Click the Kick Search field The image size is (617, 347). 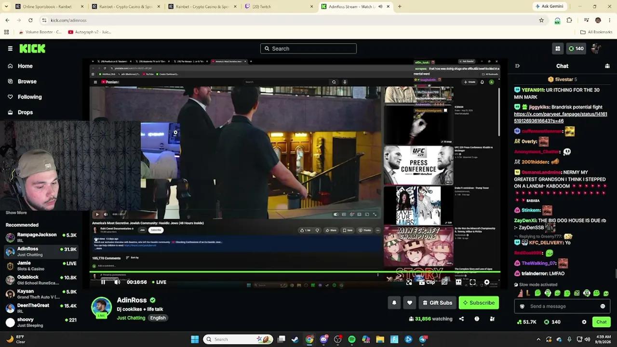coord(308,49)
